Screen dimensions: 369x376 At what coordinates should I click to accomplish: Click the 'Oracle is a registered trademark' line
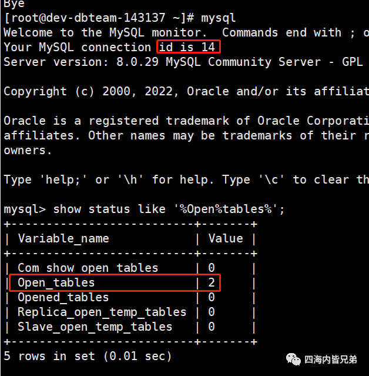186,121
